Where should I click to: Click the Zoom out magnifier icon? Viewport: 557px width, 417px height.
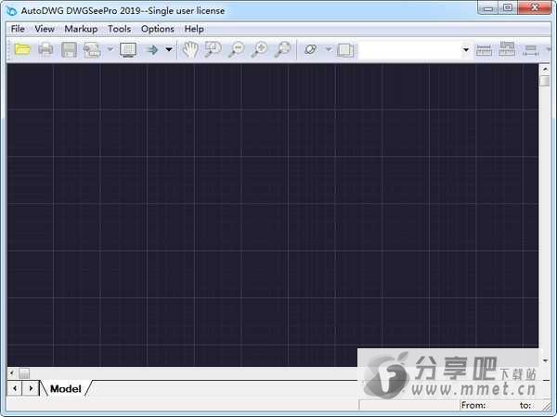237,49
